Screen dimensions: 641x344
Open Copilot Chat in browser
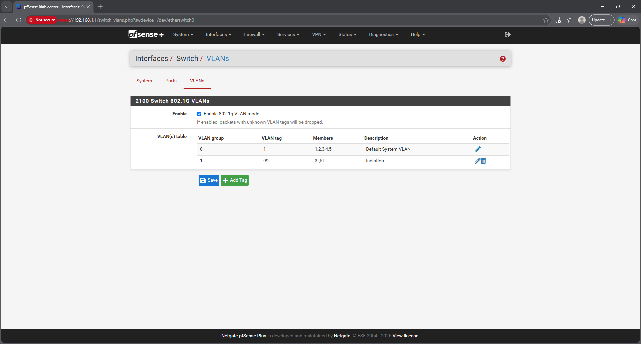[627, 20]
